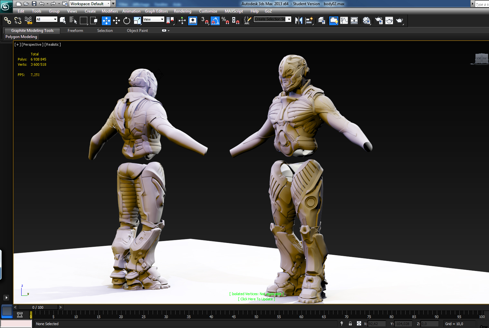
Task: Click the Polygon Modeling panel button
Action: point(21,37)
